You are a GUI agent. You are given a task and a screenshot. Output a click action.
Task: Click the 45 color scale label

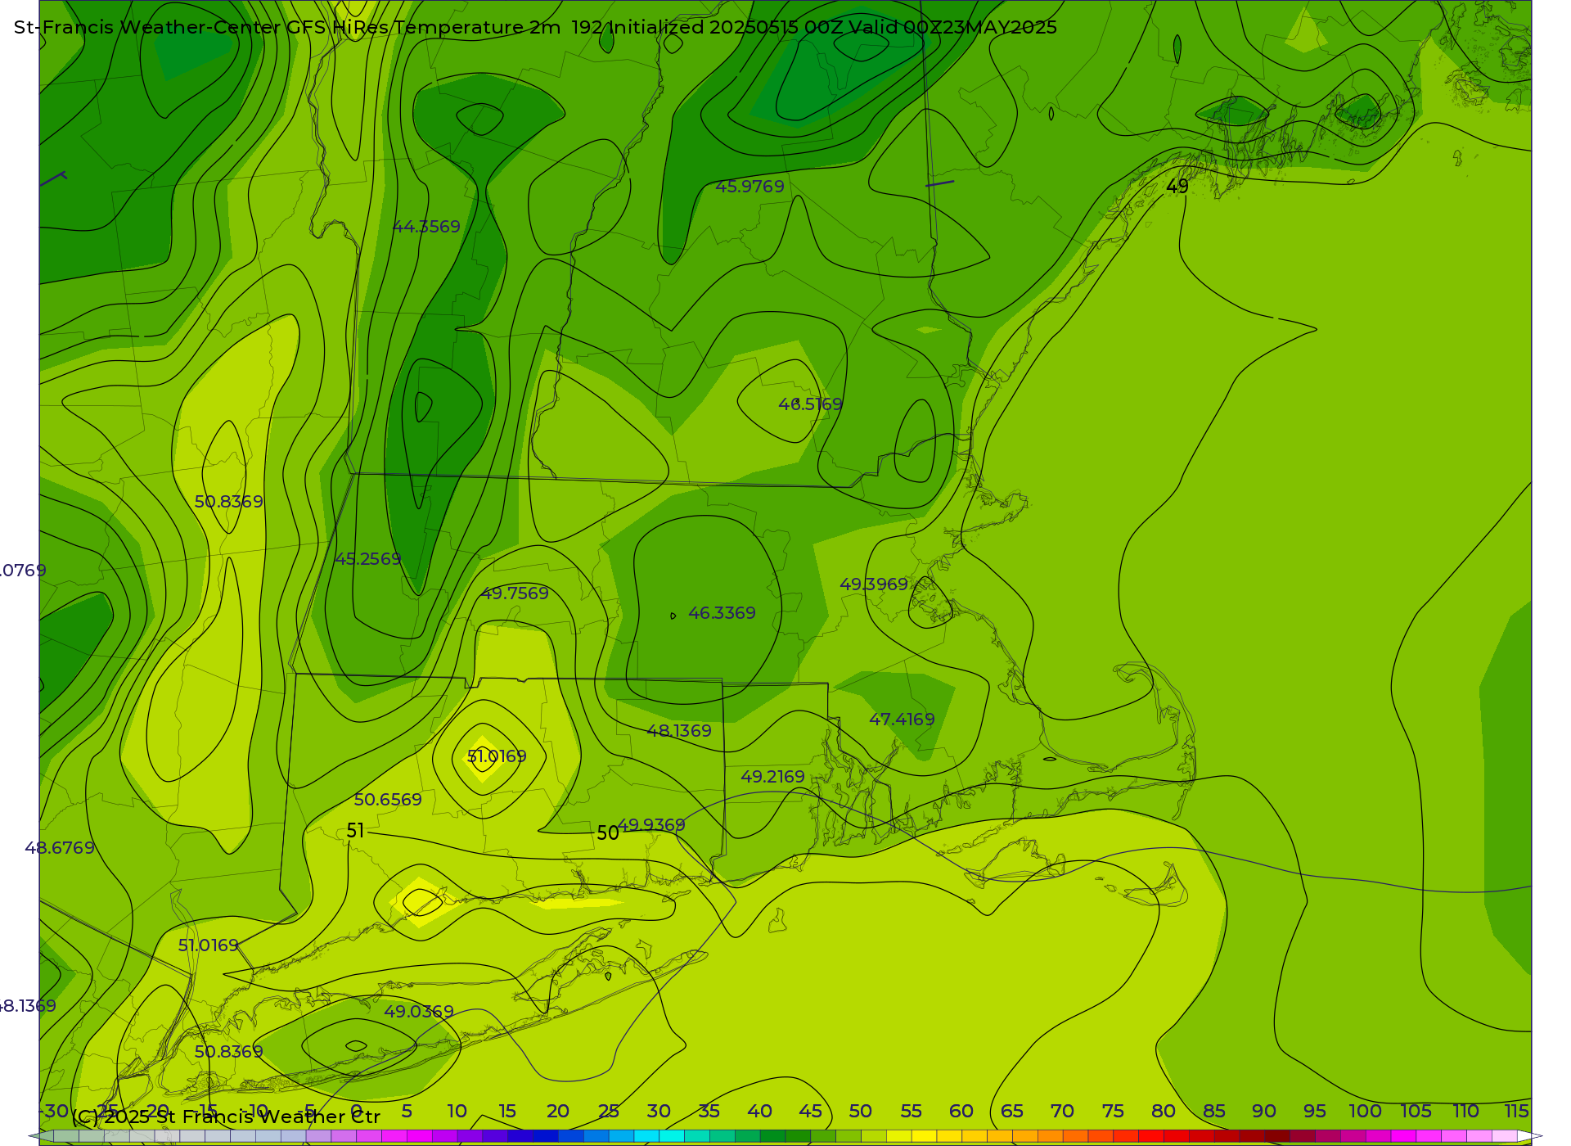(x=810, y=1111)
